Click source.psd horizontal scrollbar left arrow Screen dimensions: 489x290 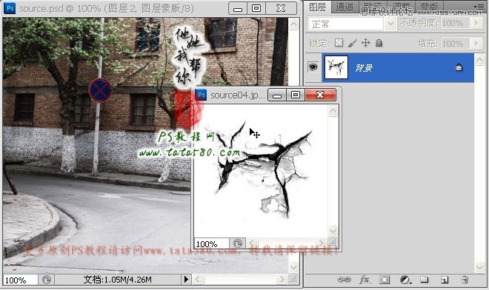tap(198, 279)
